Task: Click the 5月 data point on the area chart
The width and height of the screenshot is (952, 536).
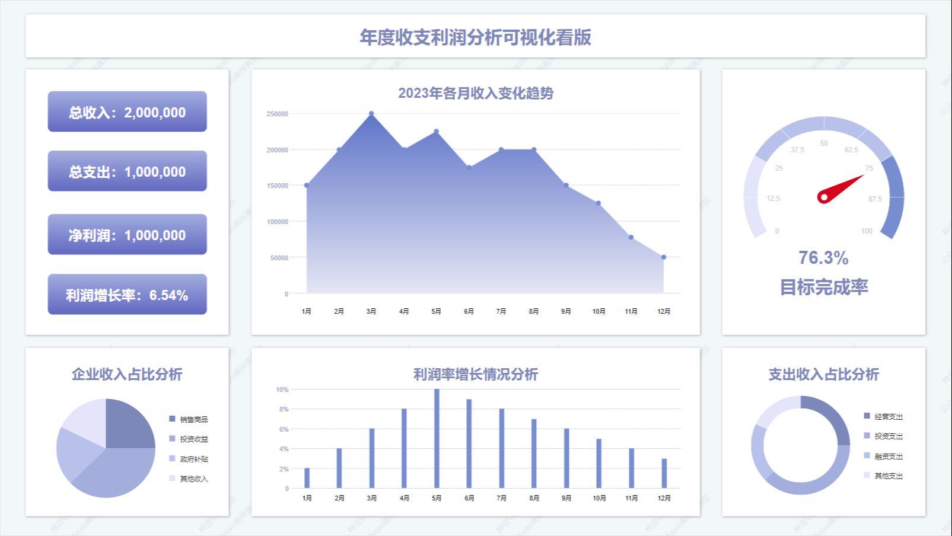Action: (x=436, y=132)
